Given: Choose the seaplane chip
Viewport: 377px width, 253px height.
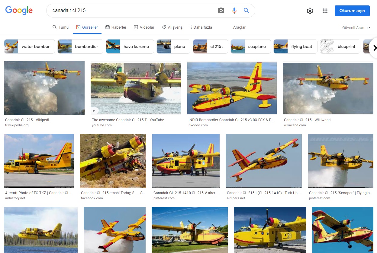Looking at the screenshot, I should tap(251, 46).
